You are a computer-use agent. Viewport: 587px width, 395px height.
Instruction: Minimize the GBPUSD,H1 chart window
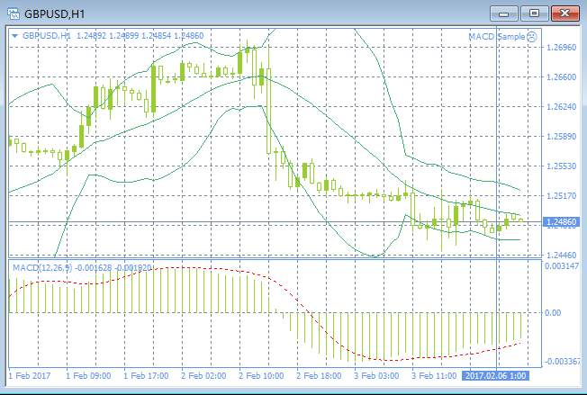pos(504,14)
